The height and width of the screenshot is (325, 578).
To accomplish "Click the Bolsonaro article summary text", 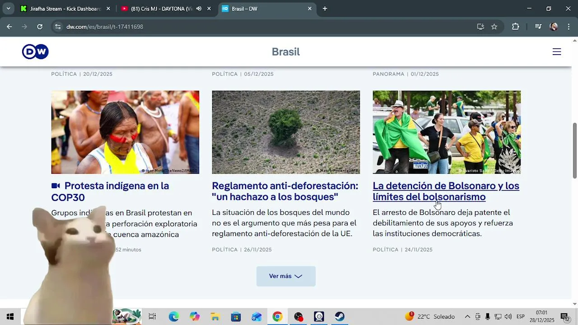I will [x=443, y=223].
